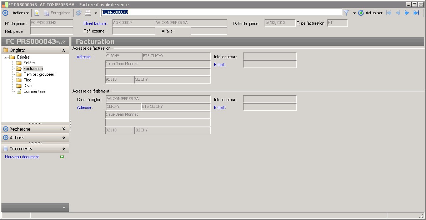Click the billing postal code 92110 field
The height and width of the screenshot is (220, 426).
(120, 80)
